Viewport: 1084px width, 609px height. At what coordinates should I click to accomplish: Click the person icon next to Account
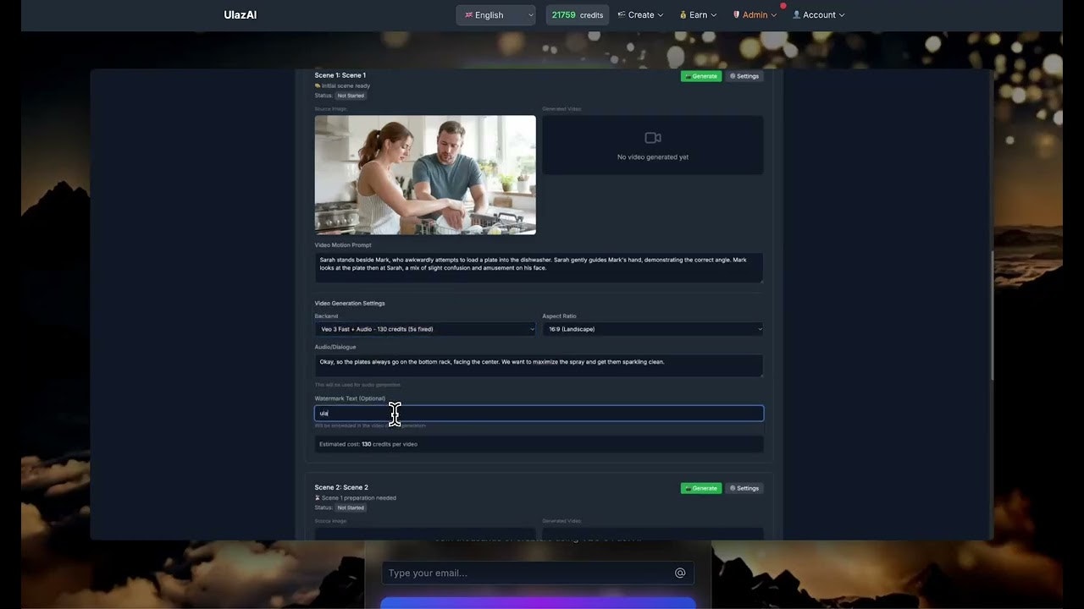[797, 14]
